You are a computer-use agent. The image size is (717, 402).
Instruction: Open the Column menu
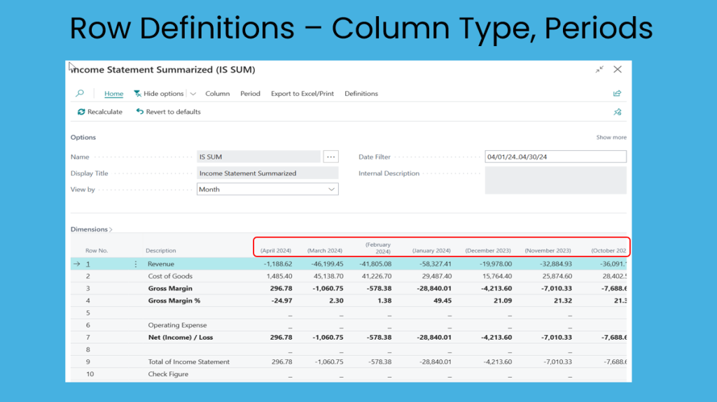coord(217,94)
